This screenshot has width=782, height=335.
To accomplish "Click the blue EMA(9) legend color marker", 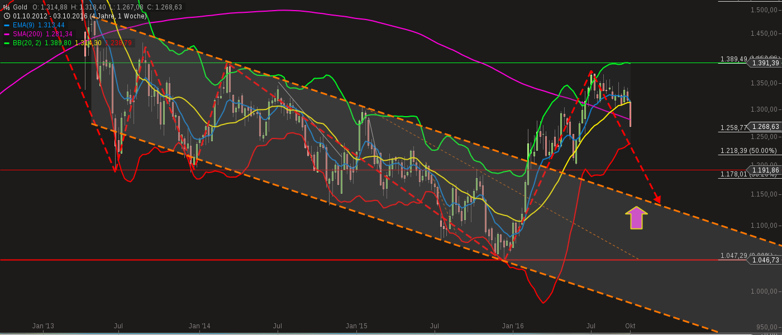I will point(7,25).
